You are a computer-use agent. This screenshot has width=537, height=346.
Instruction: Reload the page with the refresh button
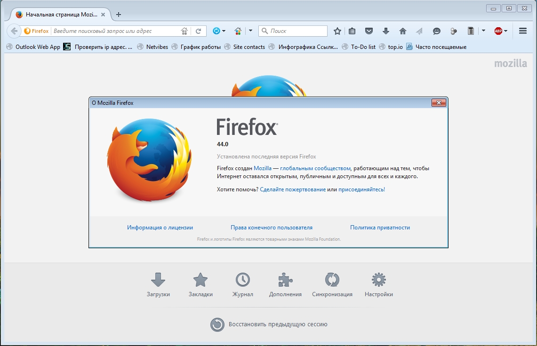[198, 31]
